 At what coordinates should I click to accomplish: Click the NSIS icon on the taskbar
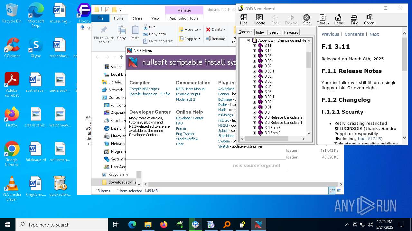(258, 225)
